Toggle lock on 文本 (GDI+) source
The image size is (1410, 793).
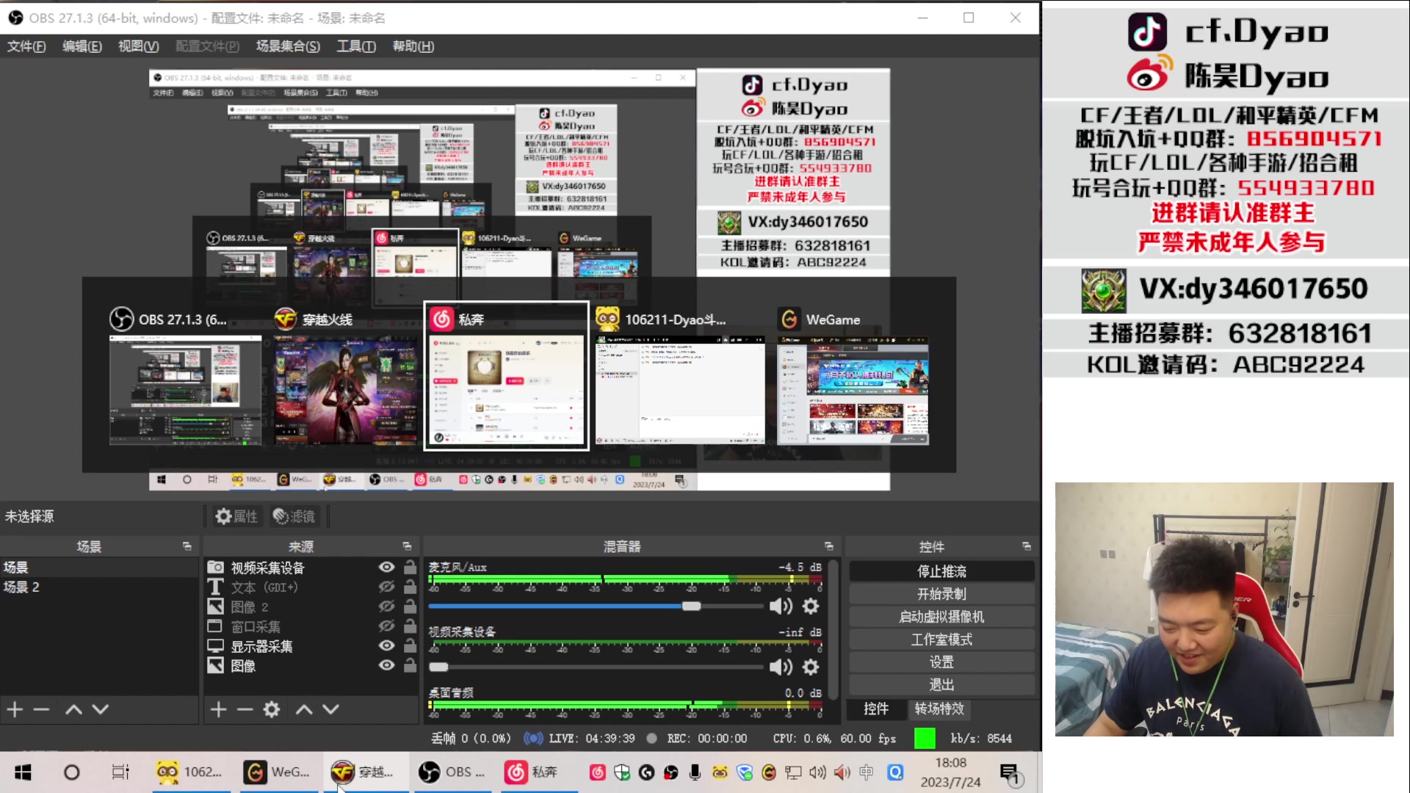pyautogui.click(x=410, y=587)
